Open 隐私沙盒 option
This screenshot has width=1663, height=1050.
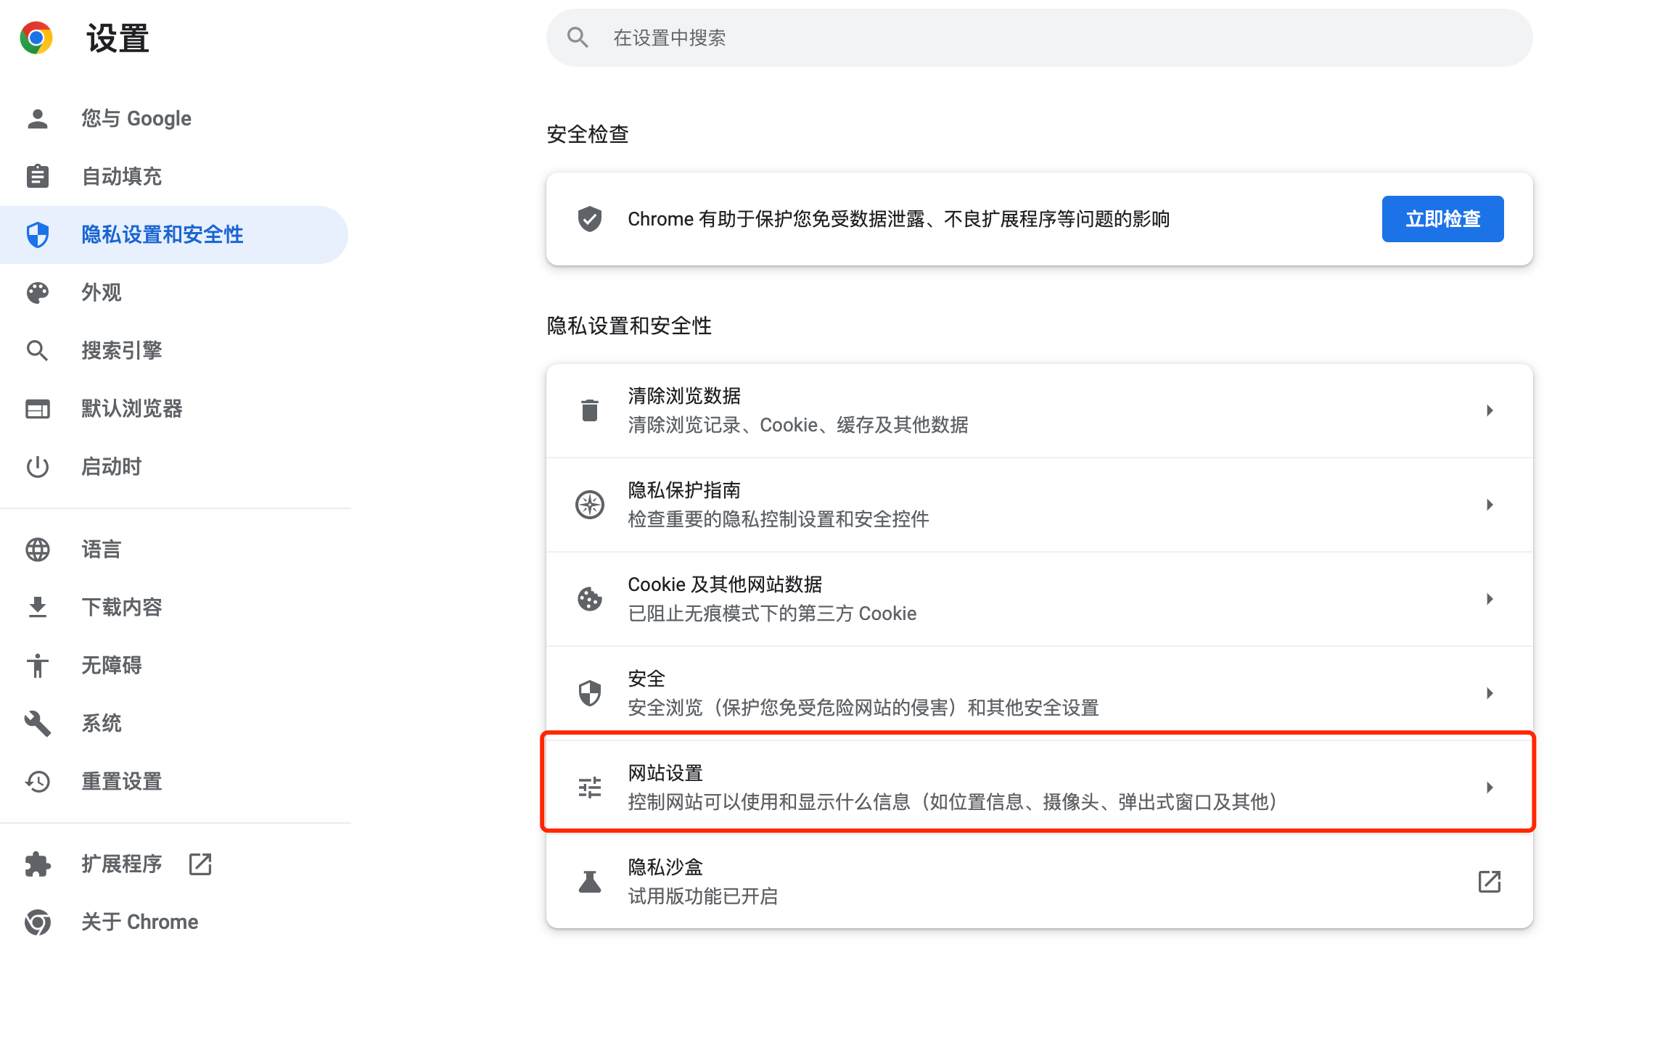point(1039,881)
